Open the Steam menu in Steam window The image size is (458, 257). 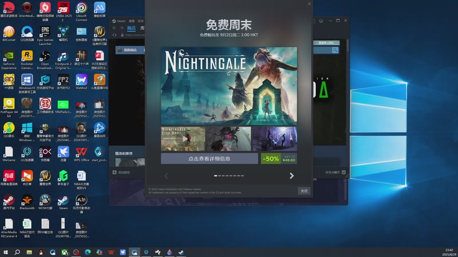tap(119, 21)
